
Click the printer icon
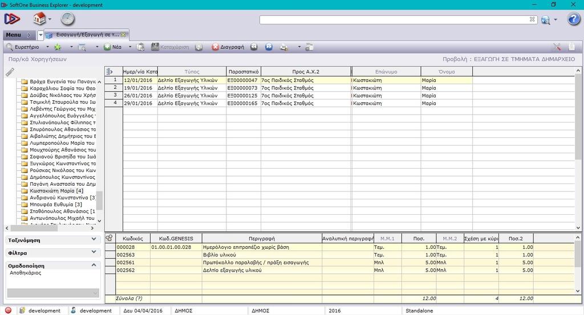(284, 47)
